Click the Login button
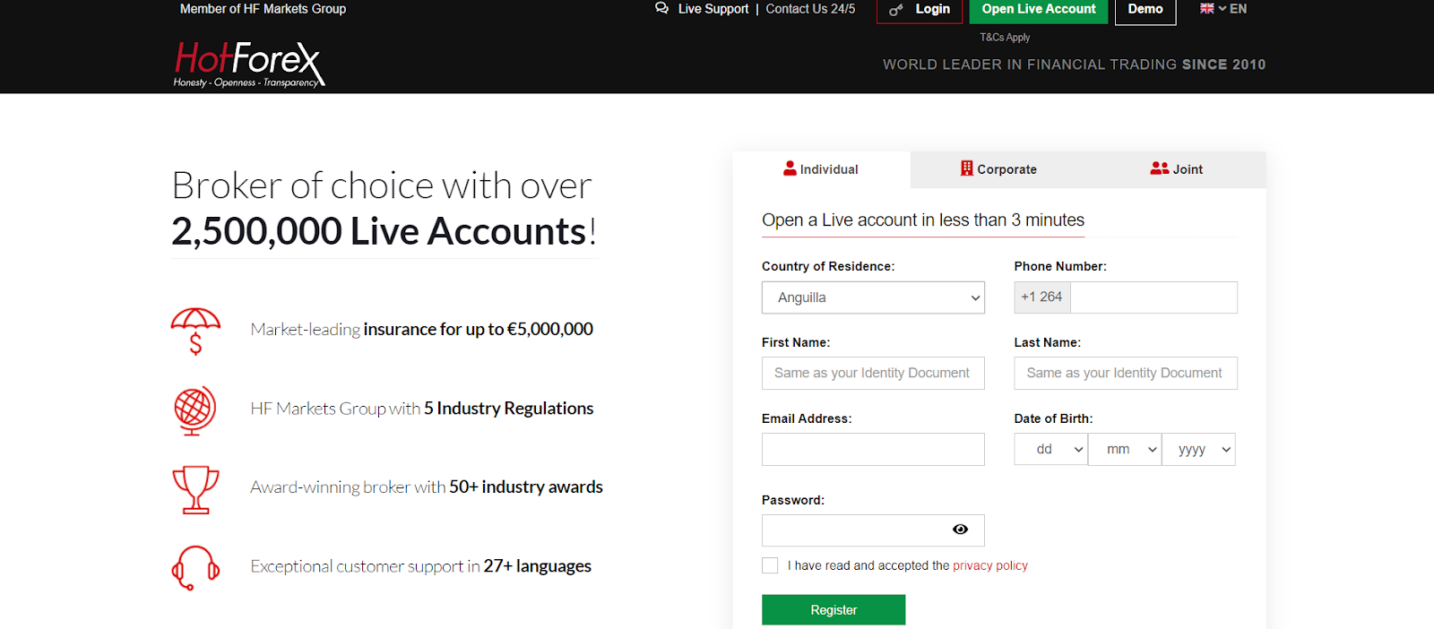This screenshot has height=629, width=1434. [x=920, y=10]
